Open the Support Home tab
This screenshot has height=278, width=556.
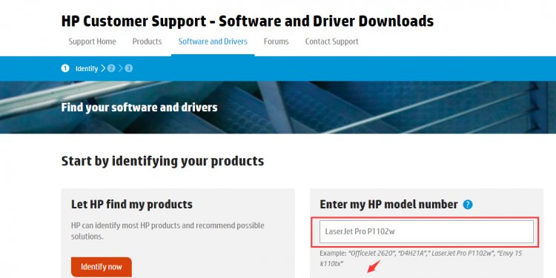tap(92, 42)
